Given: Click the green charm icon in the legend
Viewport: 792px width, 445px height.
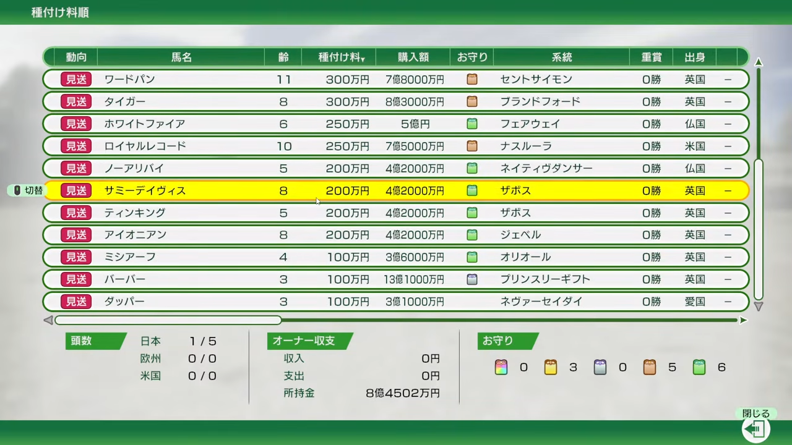Looking at the screenshot, I should coord(699,368).
